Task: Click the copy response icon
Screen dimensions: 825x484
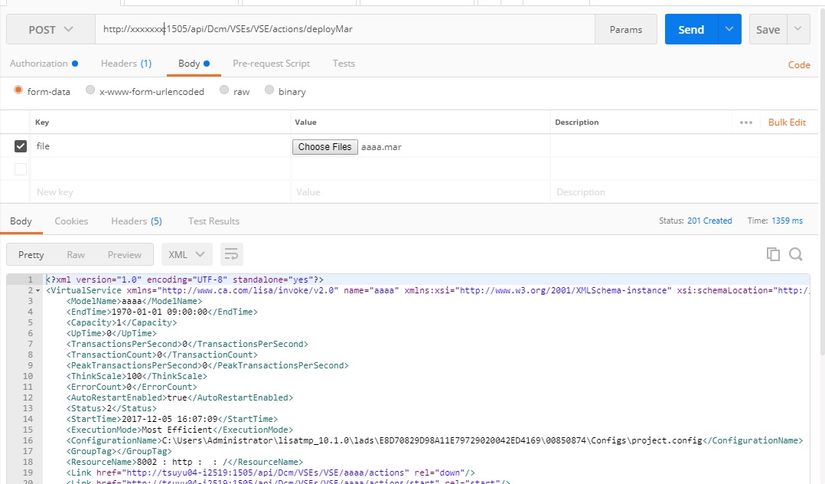Action: (773, 253)
